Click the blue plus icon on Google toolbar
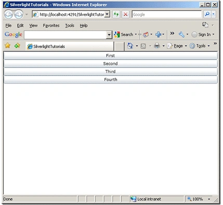Screen dimensions: 223x205 pos(158,34)
